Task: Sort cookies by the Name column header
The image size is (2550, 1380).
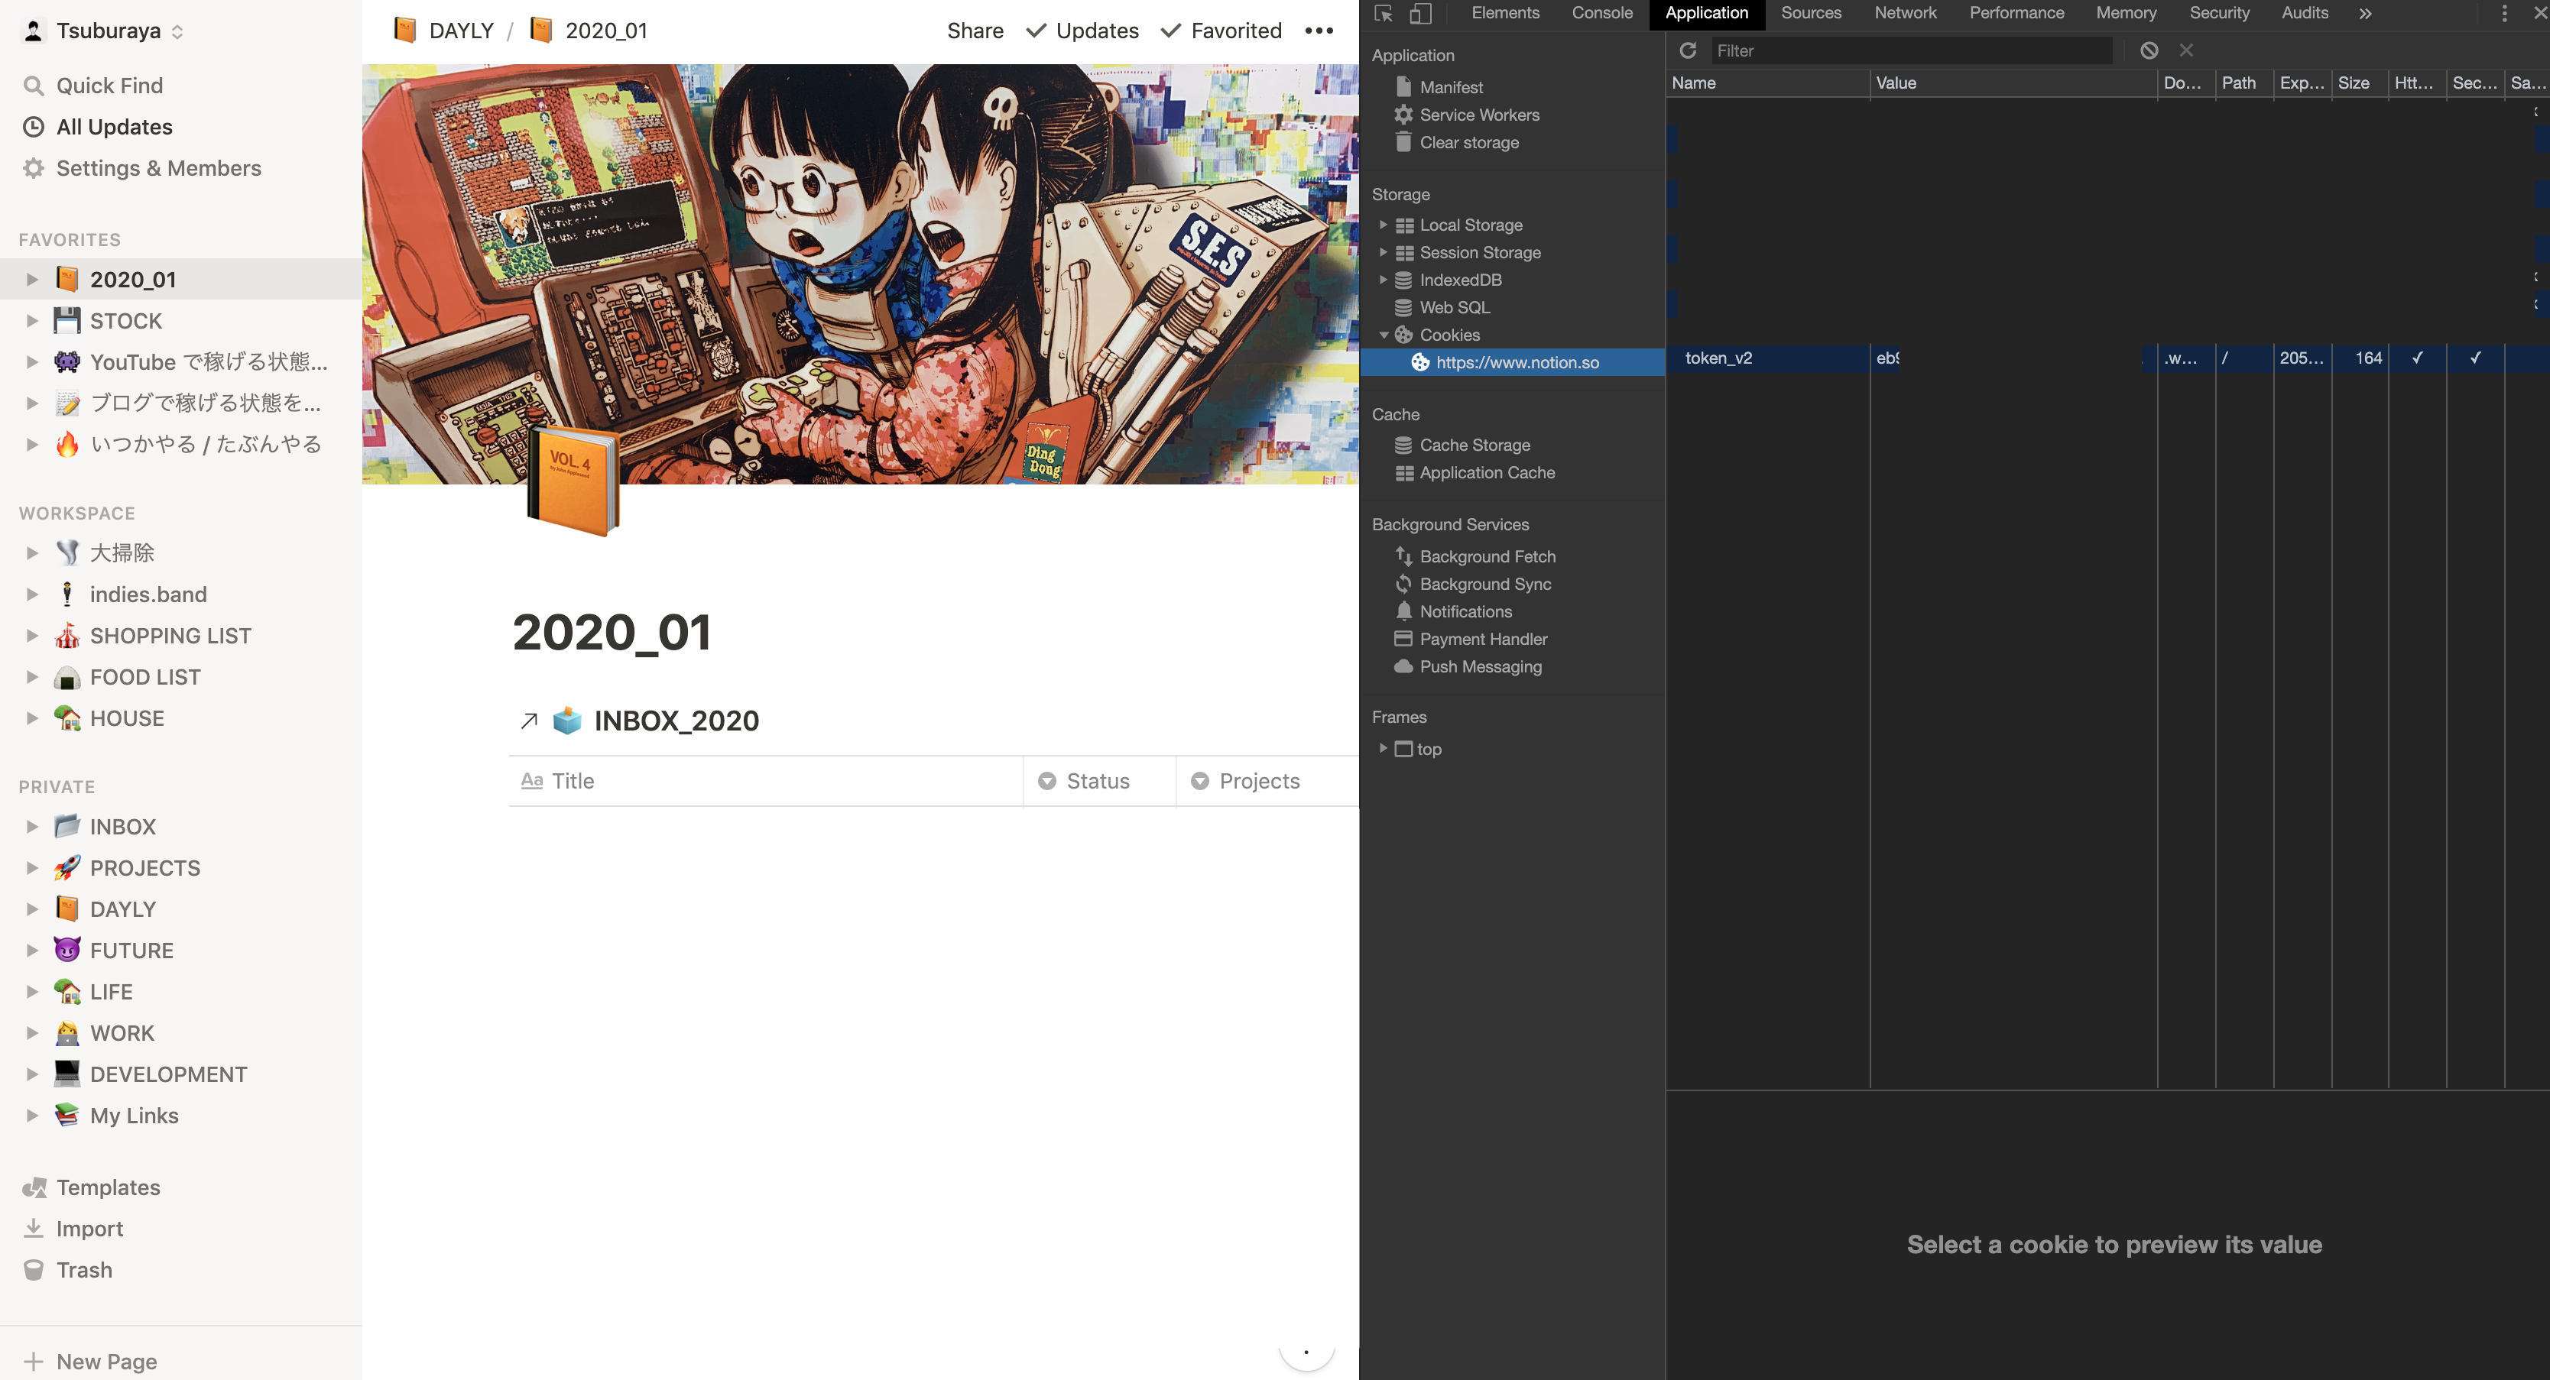Action: (x=1767, y=83)
